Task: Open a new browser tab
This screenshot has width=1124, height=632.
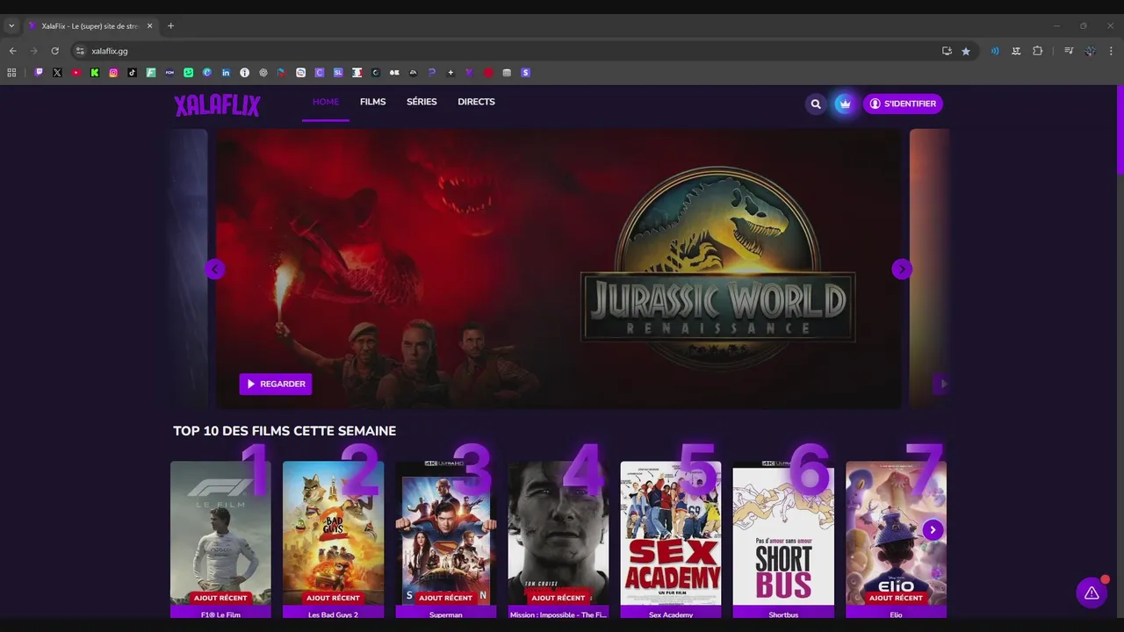Action: (170, 26)
